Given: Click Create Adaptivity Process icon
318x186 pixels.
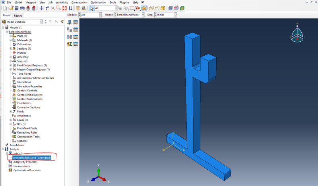Looking at the screenshot, I should (x=69, y=30).
